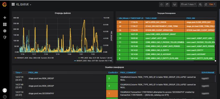
Task: Open the Help question mark icon
Action: tap(5, 97)
